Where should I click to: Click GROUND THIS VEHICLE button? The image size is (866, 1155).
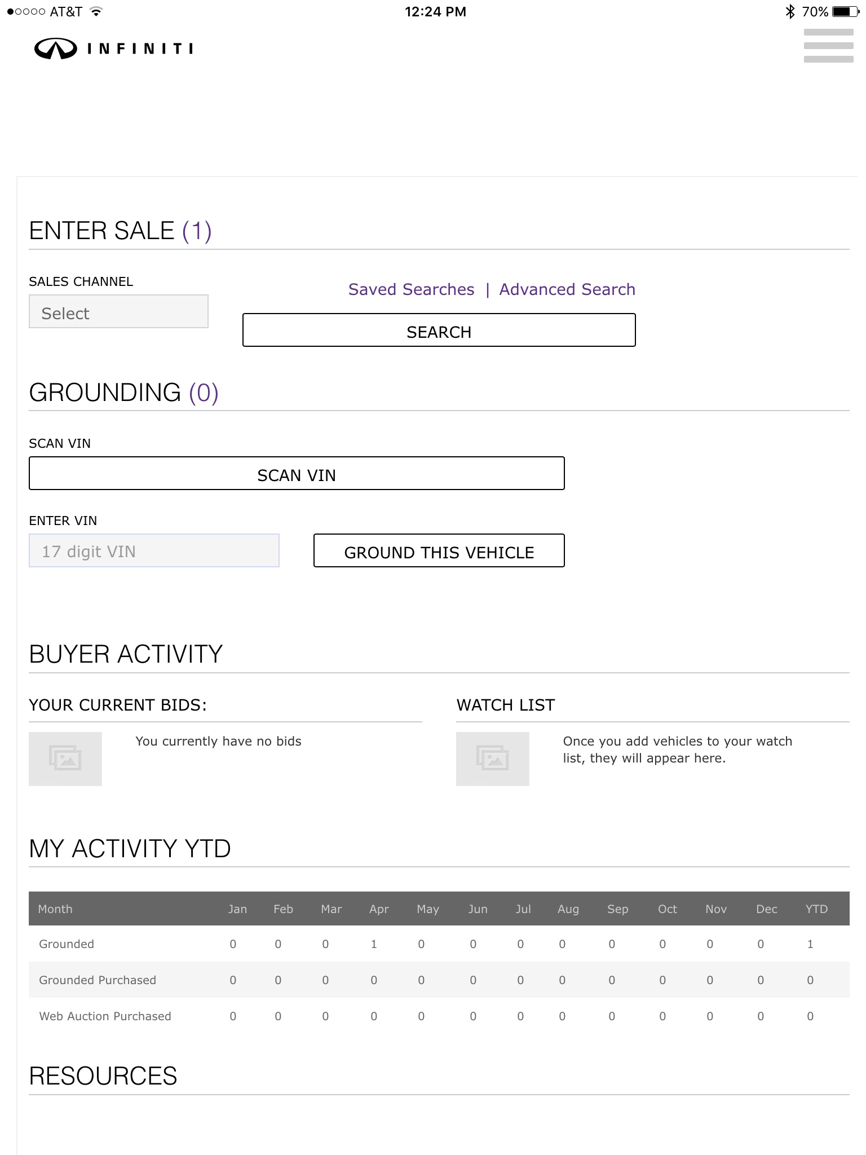[439, 551]
